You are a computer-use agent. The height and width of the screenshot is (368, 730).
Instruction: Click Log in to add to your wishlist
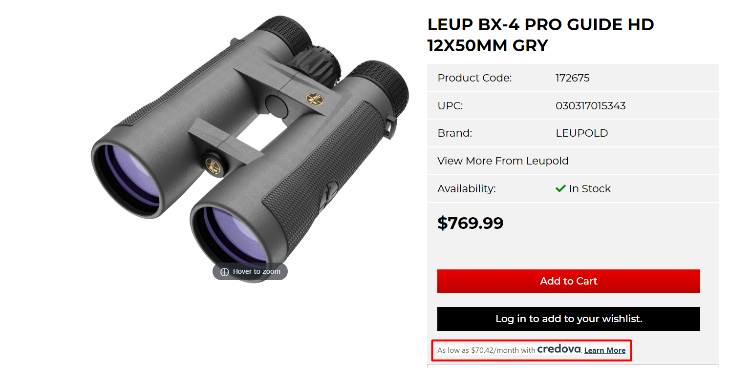[x=568, y=318]
